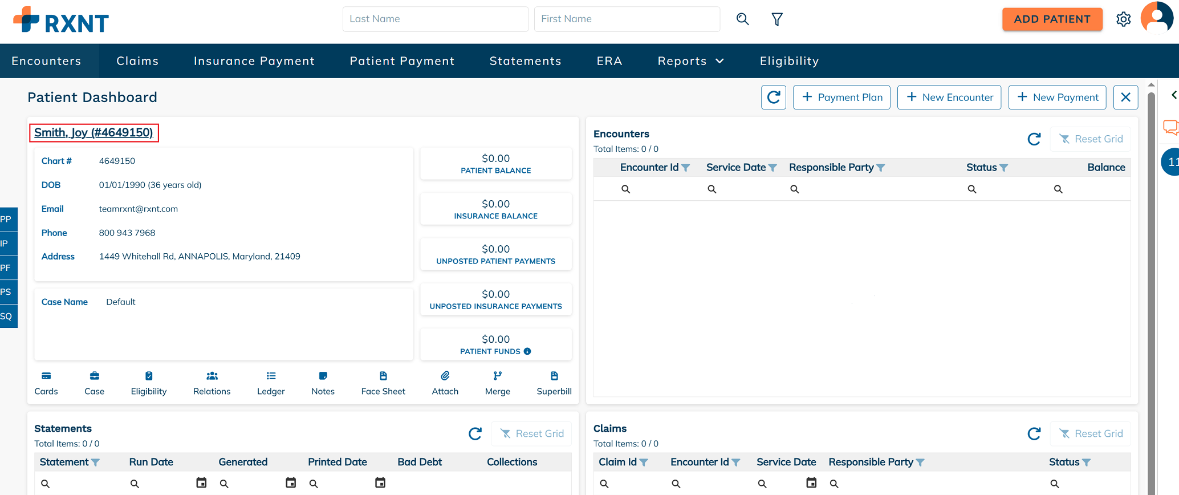1179x495 pixels.
Task: Open the PF side tab
Action: tap(8, 268)
